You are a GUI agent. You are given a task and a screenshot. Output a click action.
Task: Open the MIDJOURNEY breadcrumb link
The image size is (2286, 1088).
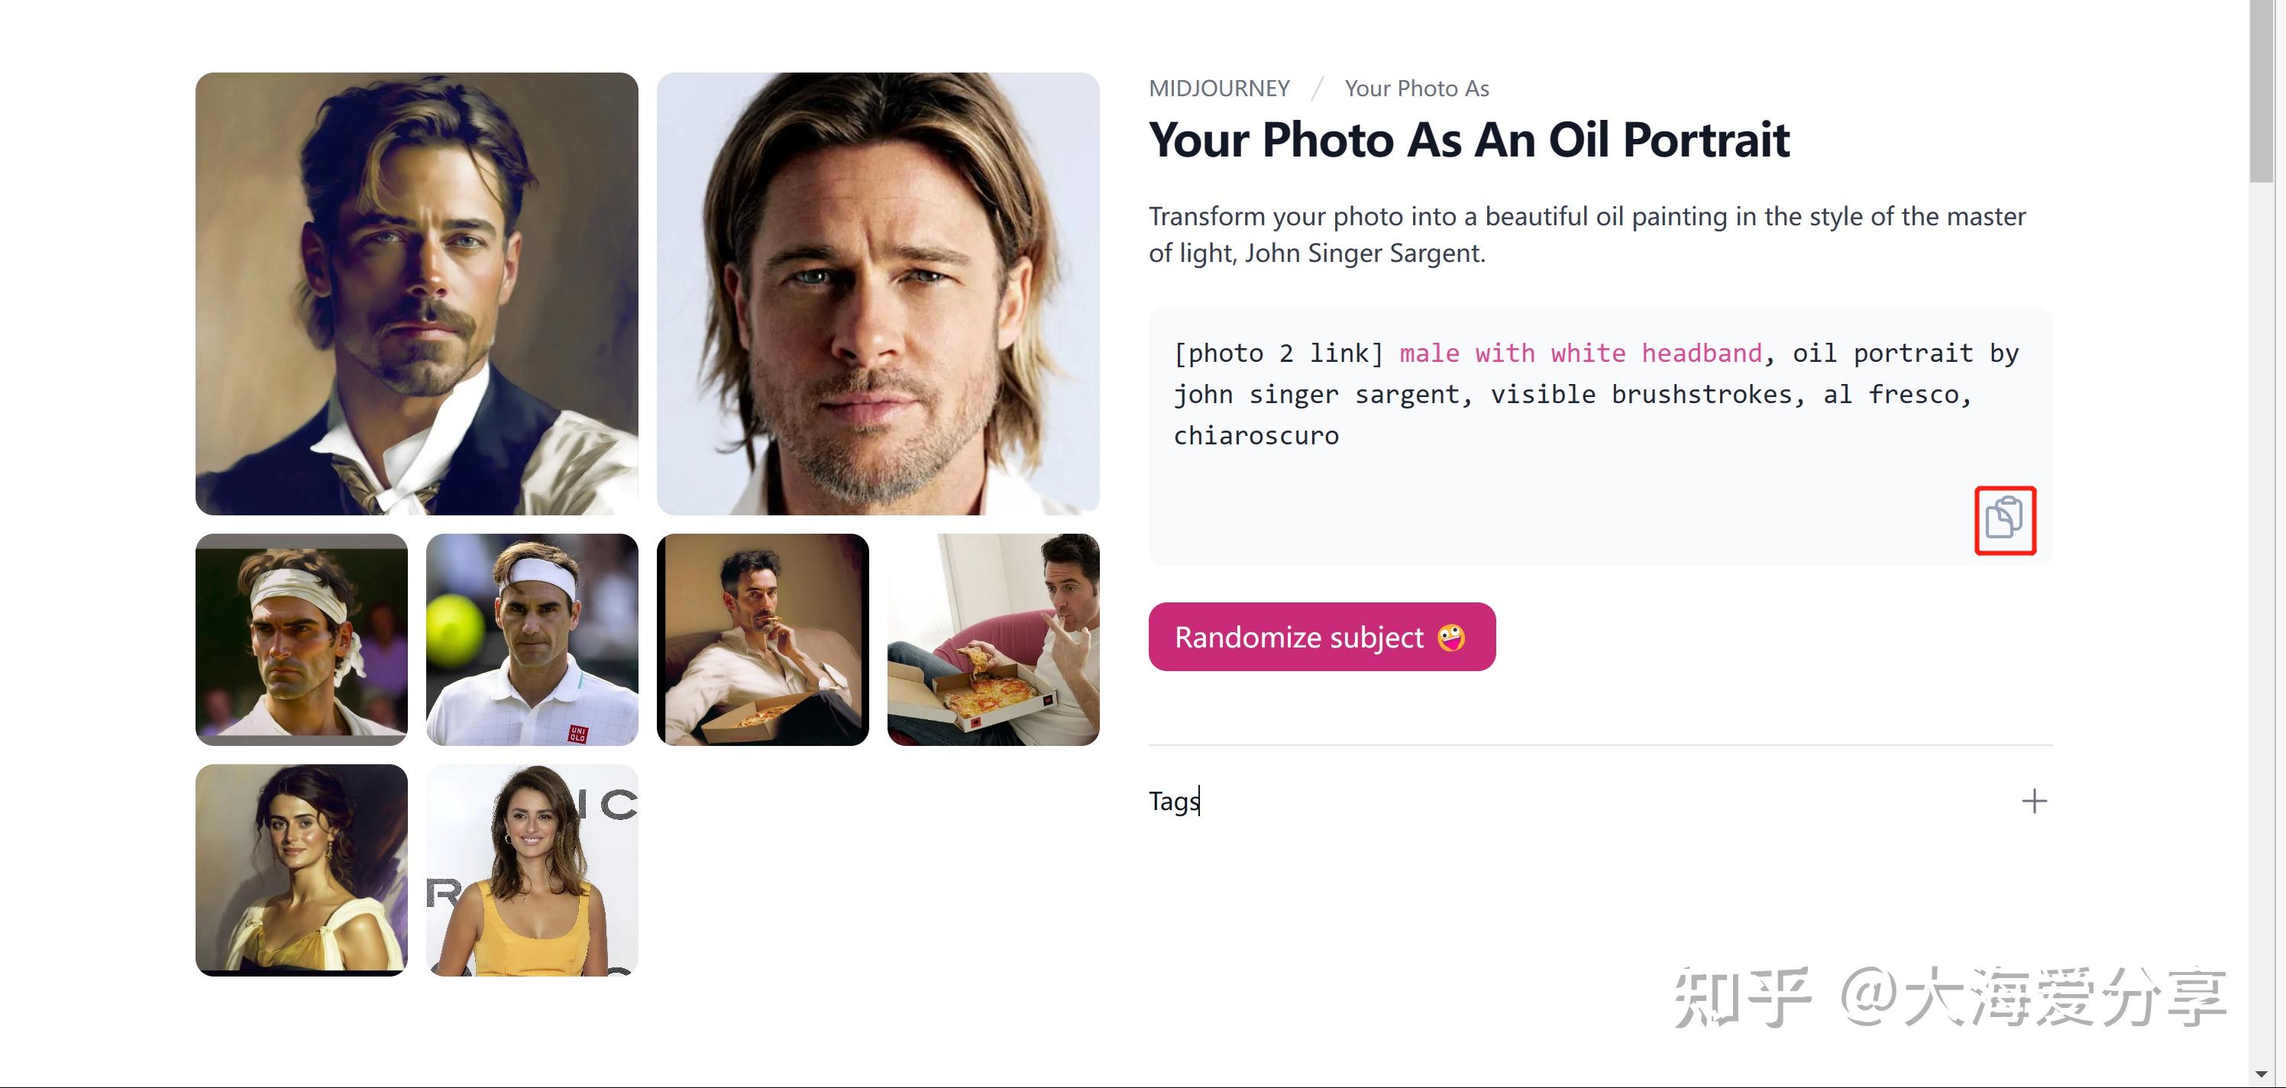coord(1218,89)
